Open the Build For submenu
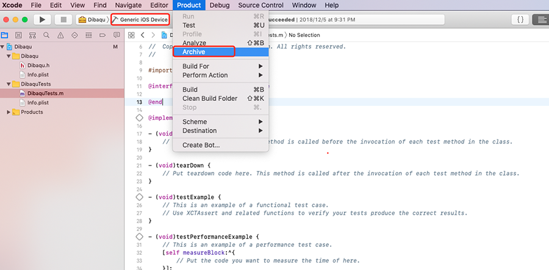This screenshot has height=270, width=549. (x=196, y=66)
